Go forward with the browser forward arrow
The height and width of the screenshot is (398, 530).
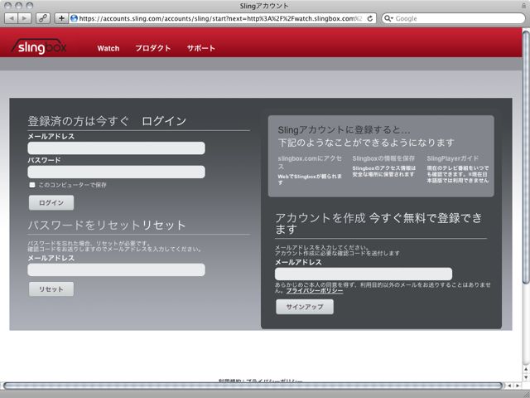(x=25, y=18)
